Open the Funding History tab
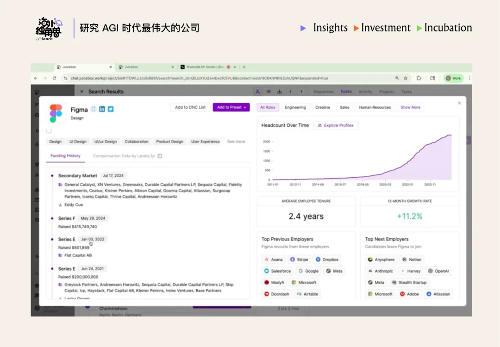Image resolution: width=500 pixels, height=347 pixels. pyautogui.click(x=65, y=156)
